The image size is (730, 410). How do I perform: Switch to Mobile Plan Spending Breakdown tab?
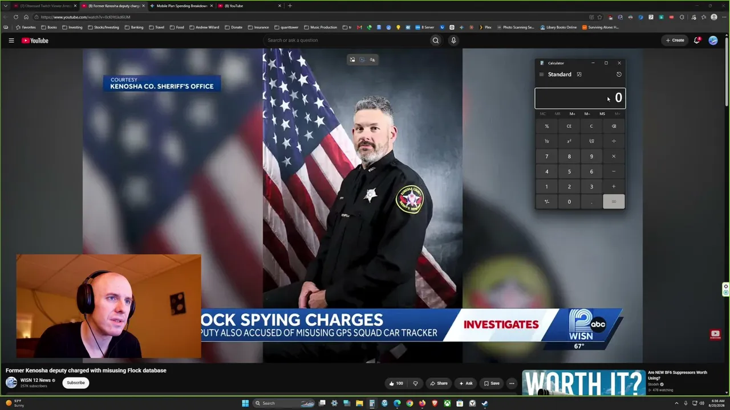(182, 6)
